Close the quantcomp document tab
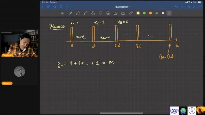Image resolution: width=205 pixels, height=115 pixels. tap(194, 7)
